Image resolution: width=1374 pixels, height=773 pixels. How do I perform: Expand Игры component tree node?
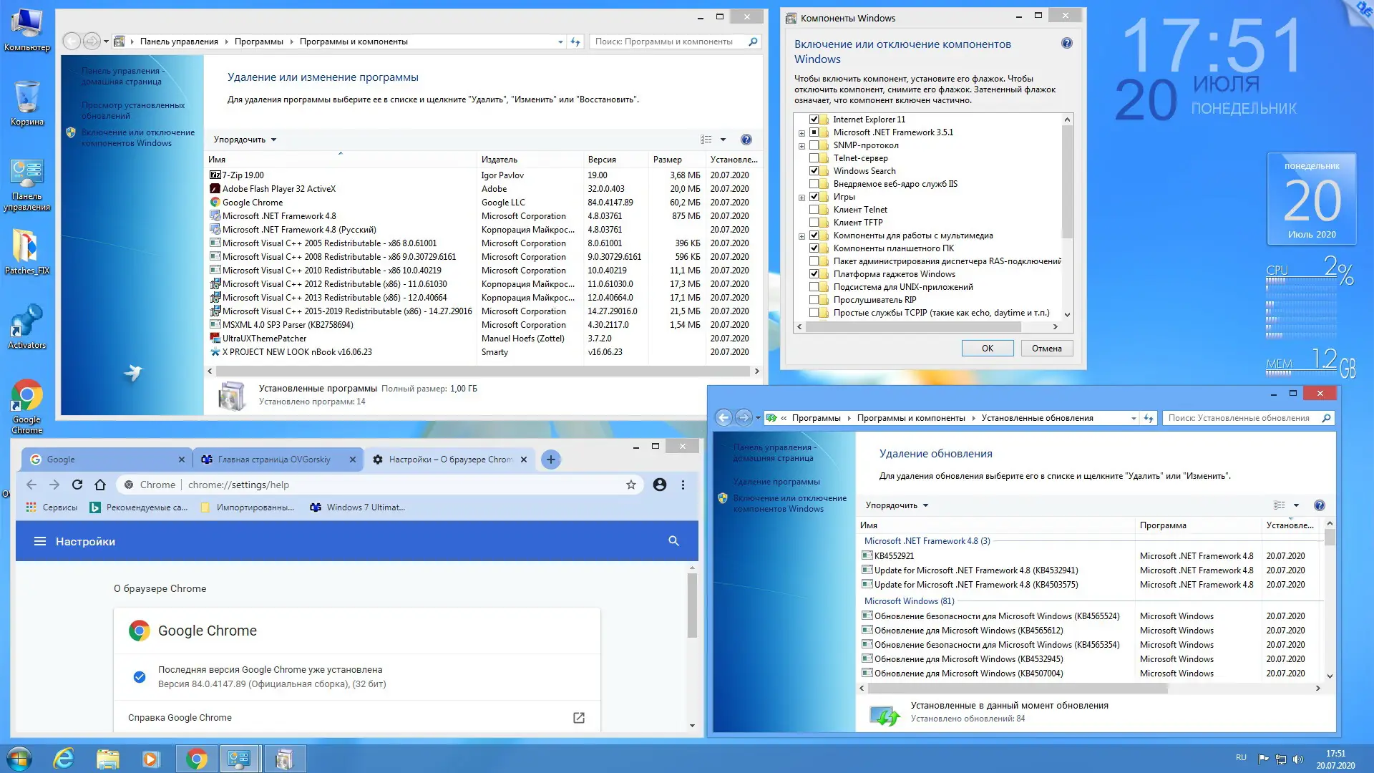[x=801, y=198]
